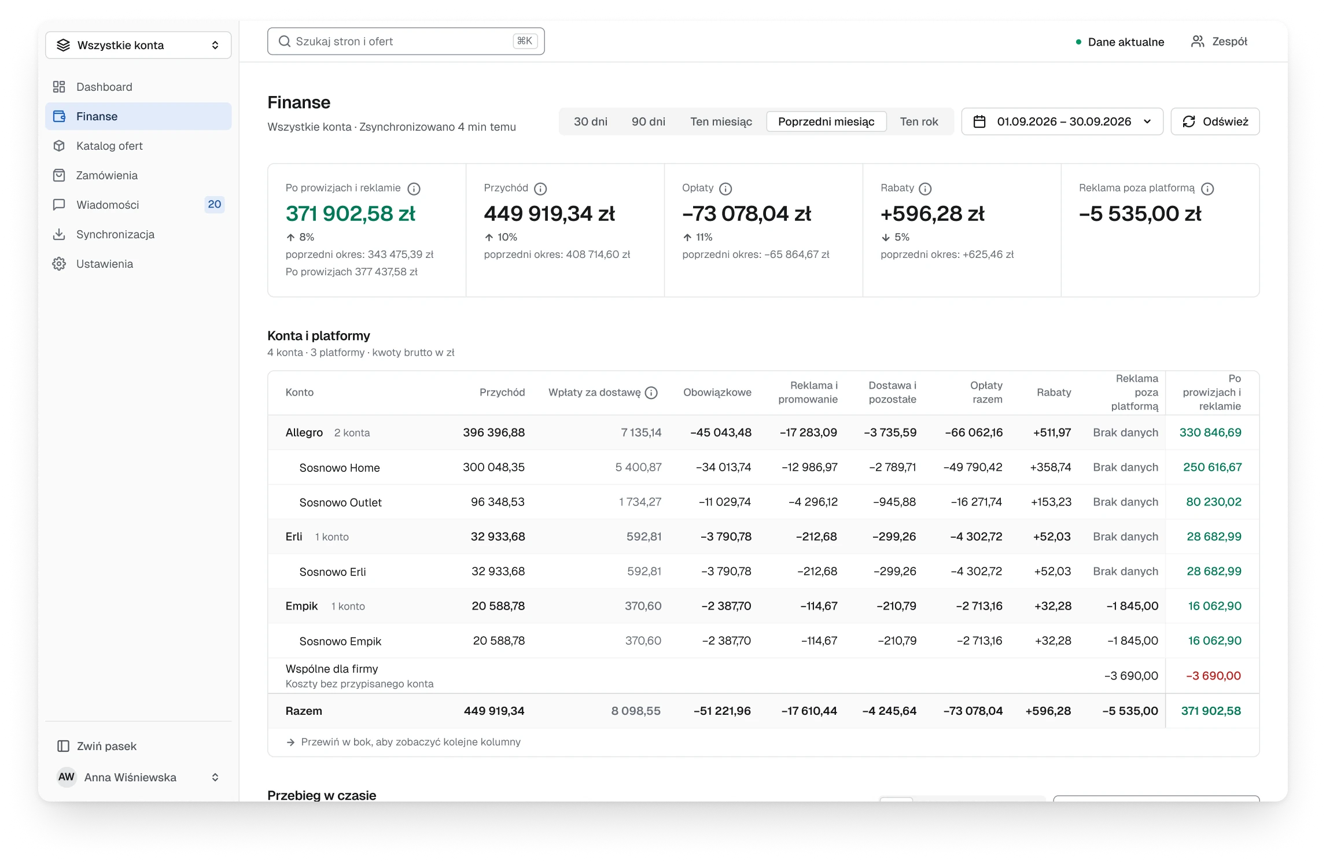1326x864 pixels.
Task: Click the Wspólne dla firmy row
Action: tap(763, 675)
